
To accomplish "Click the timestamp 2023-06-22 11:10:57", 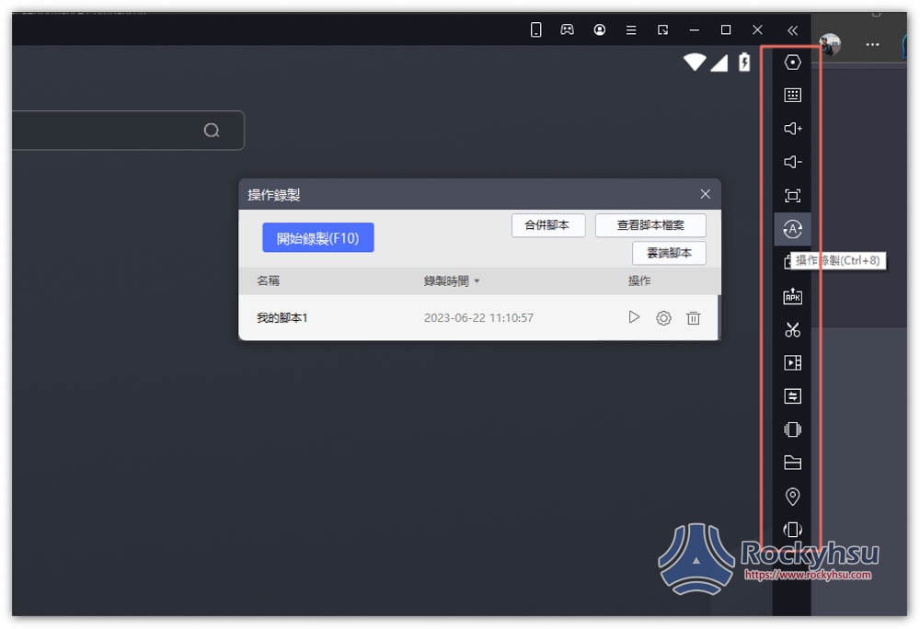I will [478, 318].
